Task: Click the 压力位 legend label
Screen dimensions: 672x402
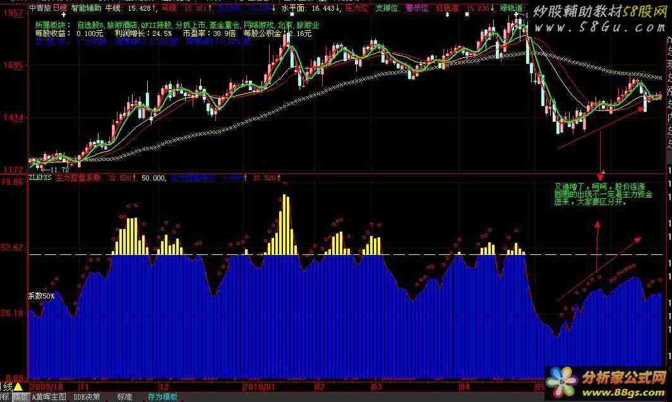Action: (x=357, y=8)
